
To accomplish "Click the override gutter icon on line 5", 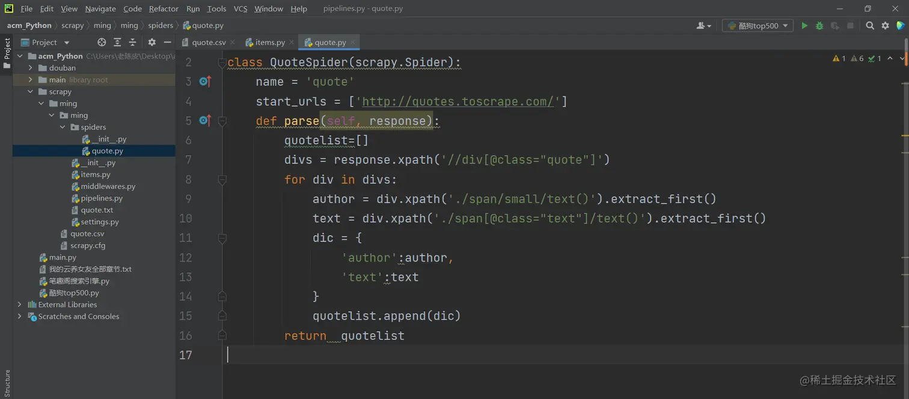I will (x=205, y=121).
